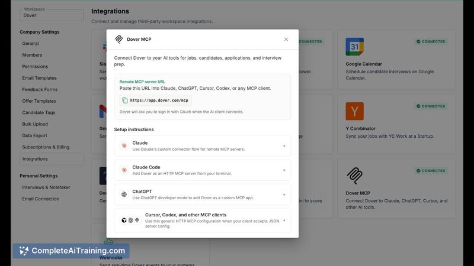Open the Members settings page
This screenshot has width=474, height=266.
coord(32,55)
